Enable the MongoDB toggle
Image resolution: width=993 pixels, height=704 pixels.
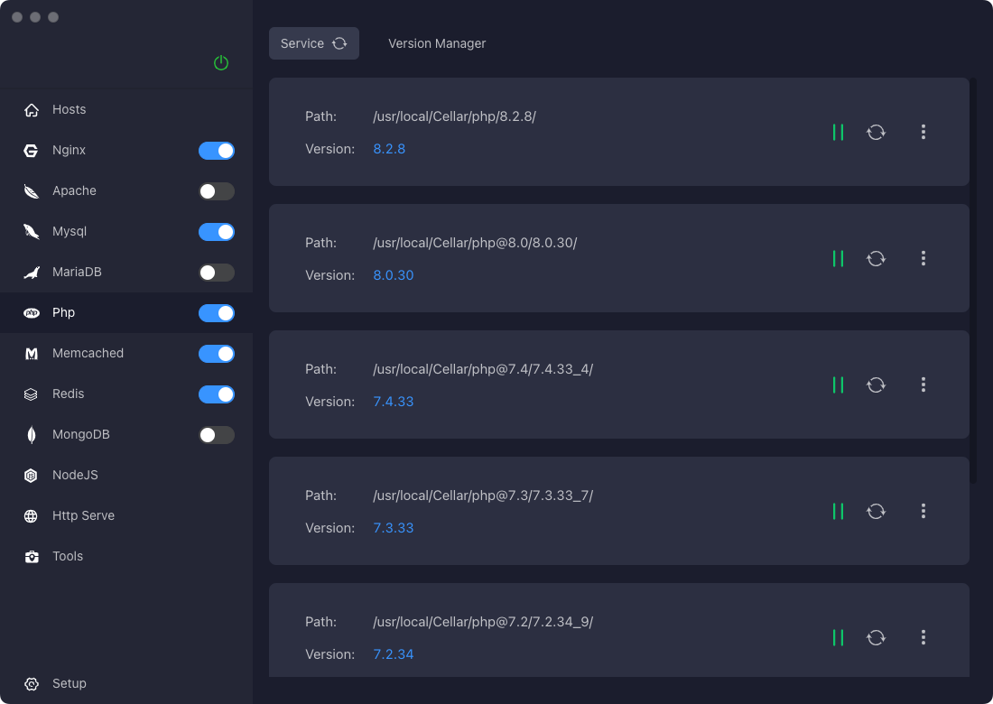point(217,434)
